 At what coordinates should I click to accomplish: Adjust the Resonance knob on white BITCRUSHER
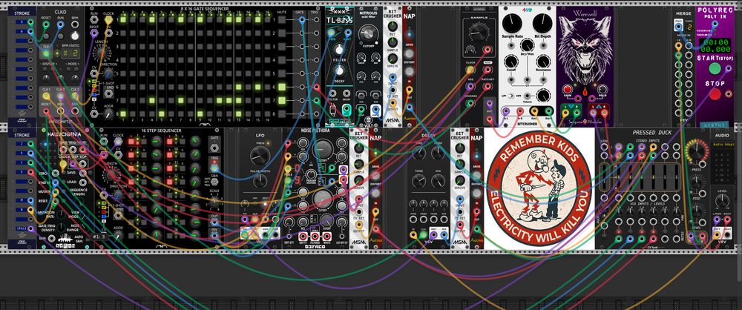click(x=543, y=62)
